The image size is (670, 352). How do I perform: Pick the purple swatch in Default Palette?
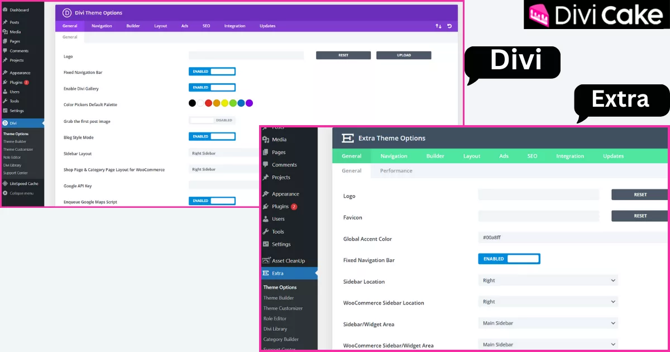[249, 103]
